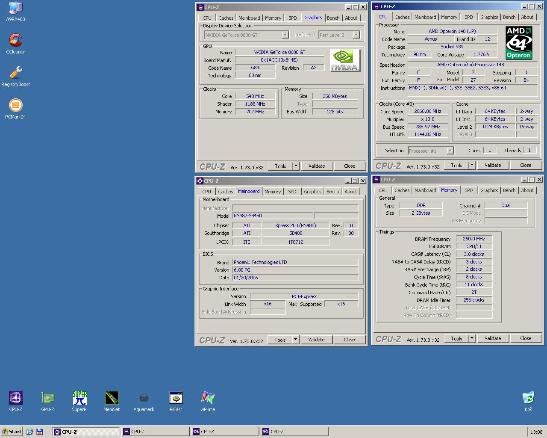Open Display Device Selection dropdown NVIDIA GeForce 8600 GT
The image size is (547, 438).
[x=247, y=35]
